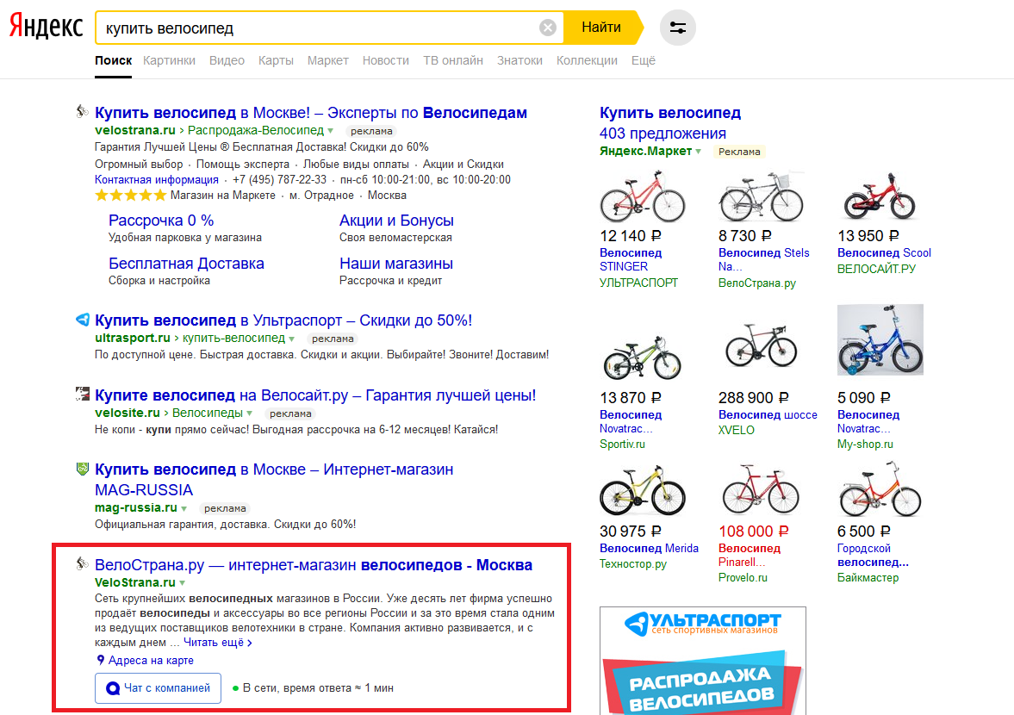Image resolution: width=1014 pixels, height=715 pixels.
Task: Open the Рассрочка 0 % sitelink
Action: click(x=161, y=221)
